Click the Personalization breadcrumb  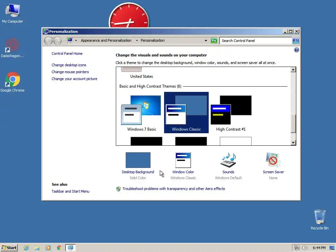tap(153, 40)
